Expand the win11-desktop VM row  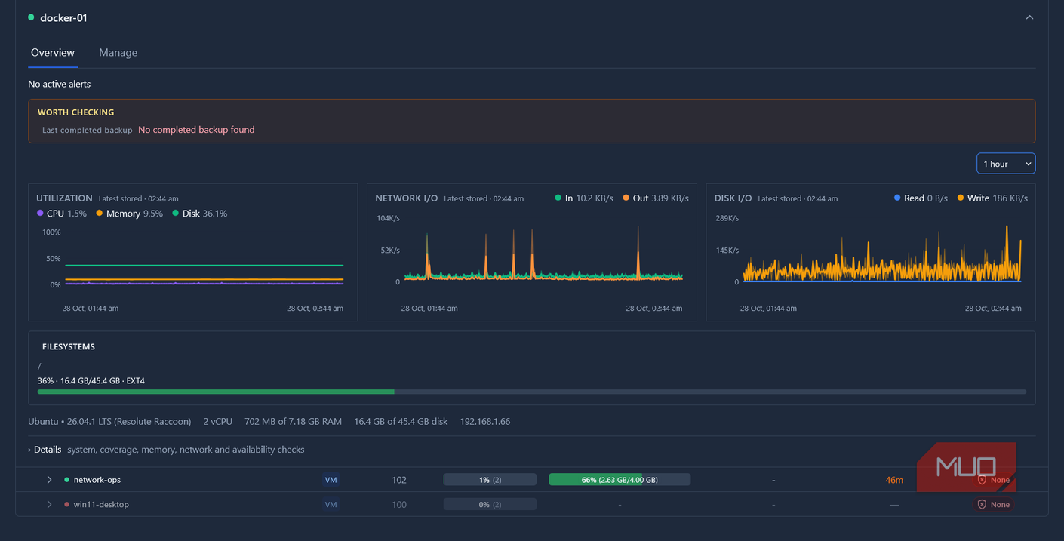point(50,504)
